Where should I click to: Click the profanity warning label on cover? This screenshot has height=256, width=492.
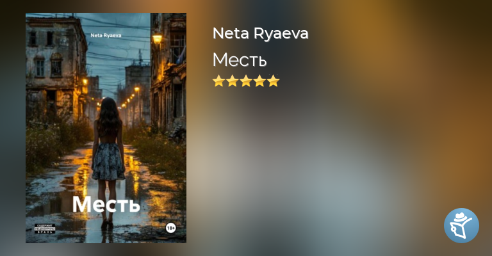point(45,228)
